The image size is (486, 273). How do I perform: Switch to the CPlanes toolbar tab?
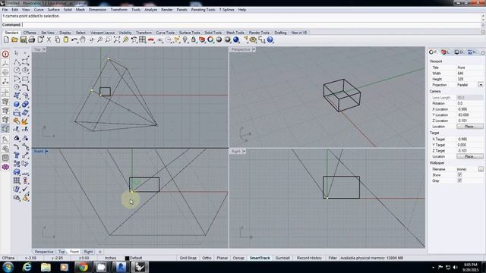[x=30, y=33]
